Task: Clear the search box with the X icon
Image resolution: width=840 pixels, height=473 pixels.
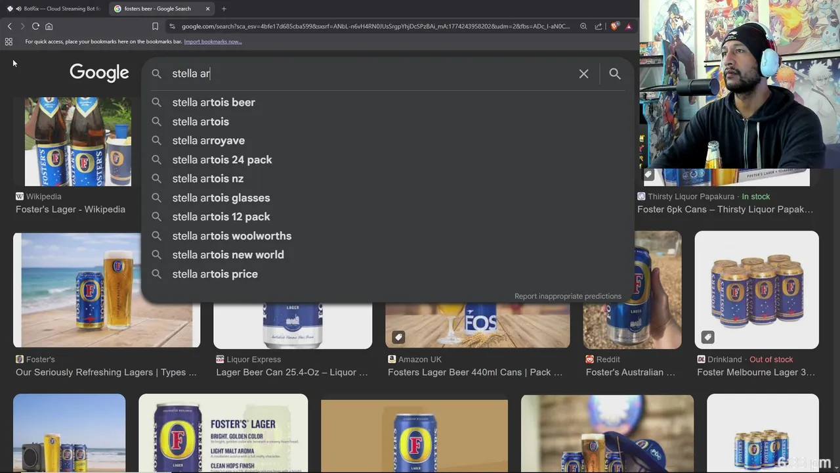Action: [x=583, y=74]
